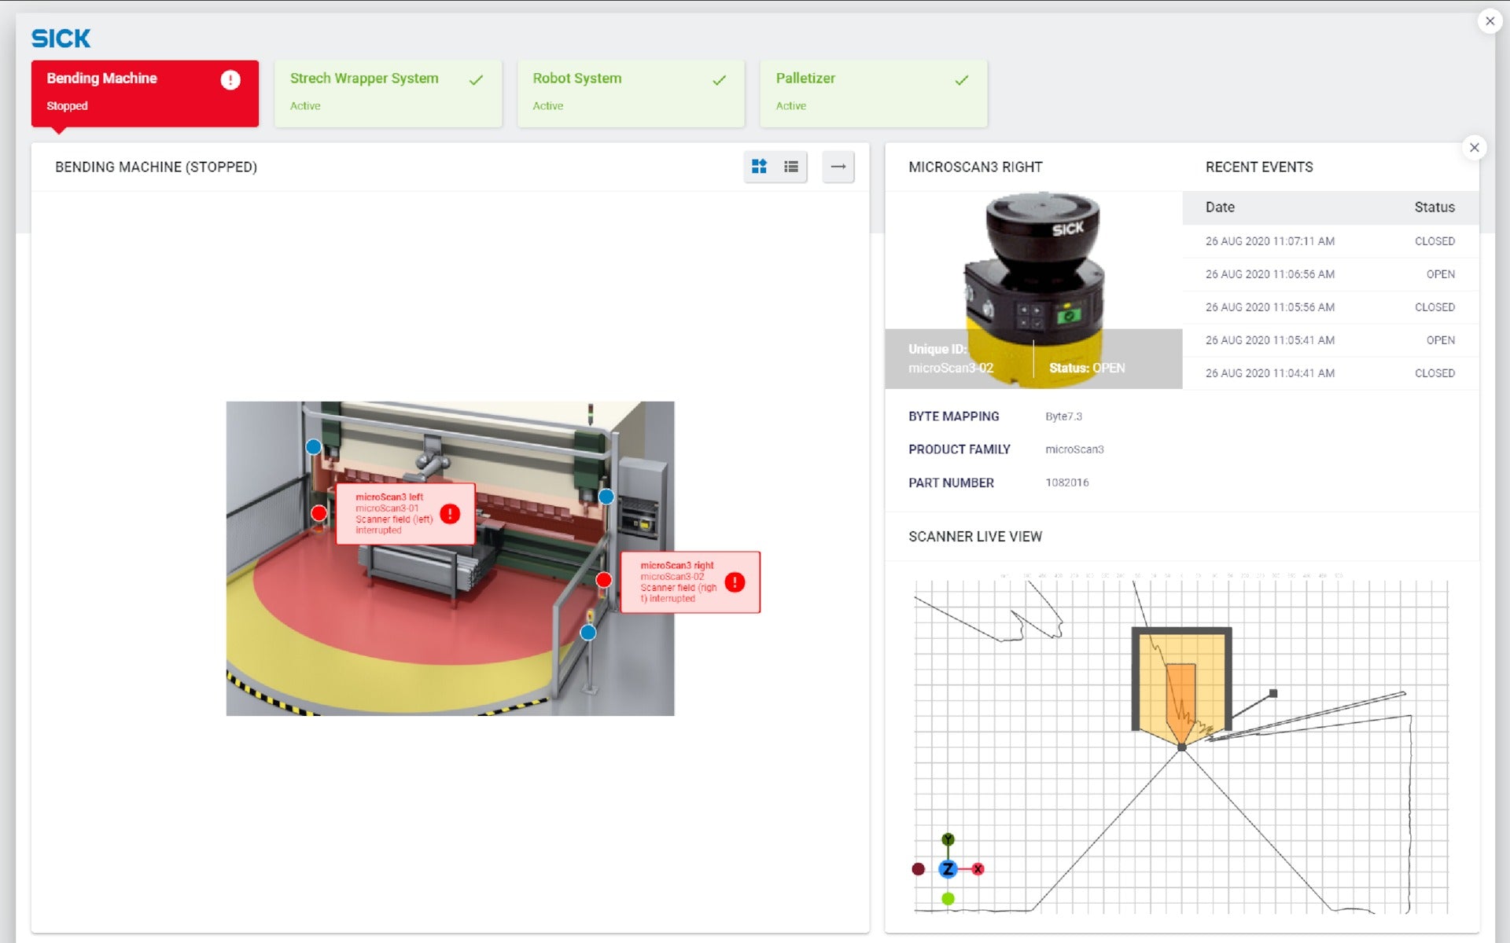Click the blue Z axis gizmo
Image resolution: width=1510 pixels, height=943 pixels.
click(948, 869)
